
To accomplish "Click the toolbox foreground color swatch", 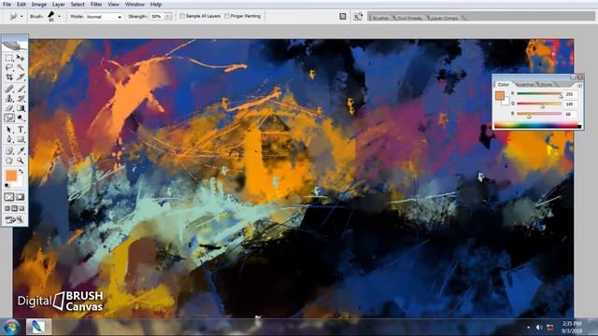I will pyautogui.click(x=11, y=175).
